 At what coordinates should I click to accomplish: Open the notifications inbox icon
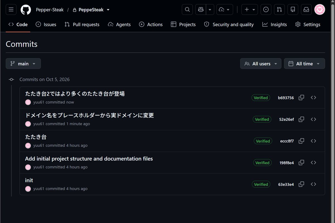306,10
